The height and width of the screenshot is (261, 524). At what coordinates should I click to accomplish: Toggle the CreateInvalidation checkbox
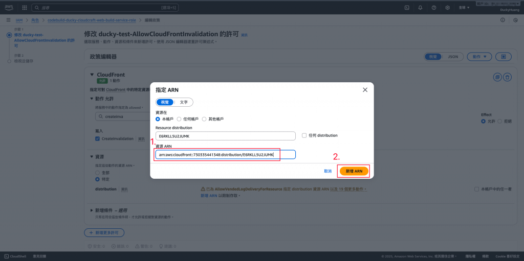click(x=98, y=138)
